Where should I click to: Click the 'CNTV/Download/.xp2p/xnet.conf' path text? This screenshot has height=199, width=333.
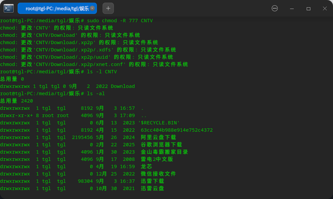(80, 64)
